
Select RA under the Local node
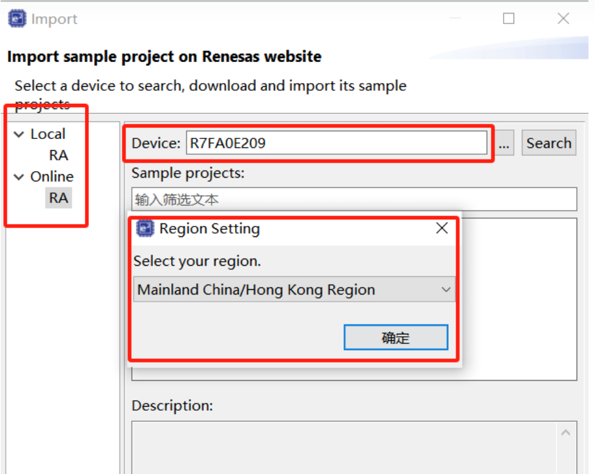(x=59, y=155)
